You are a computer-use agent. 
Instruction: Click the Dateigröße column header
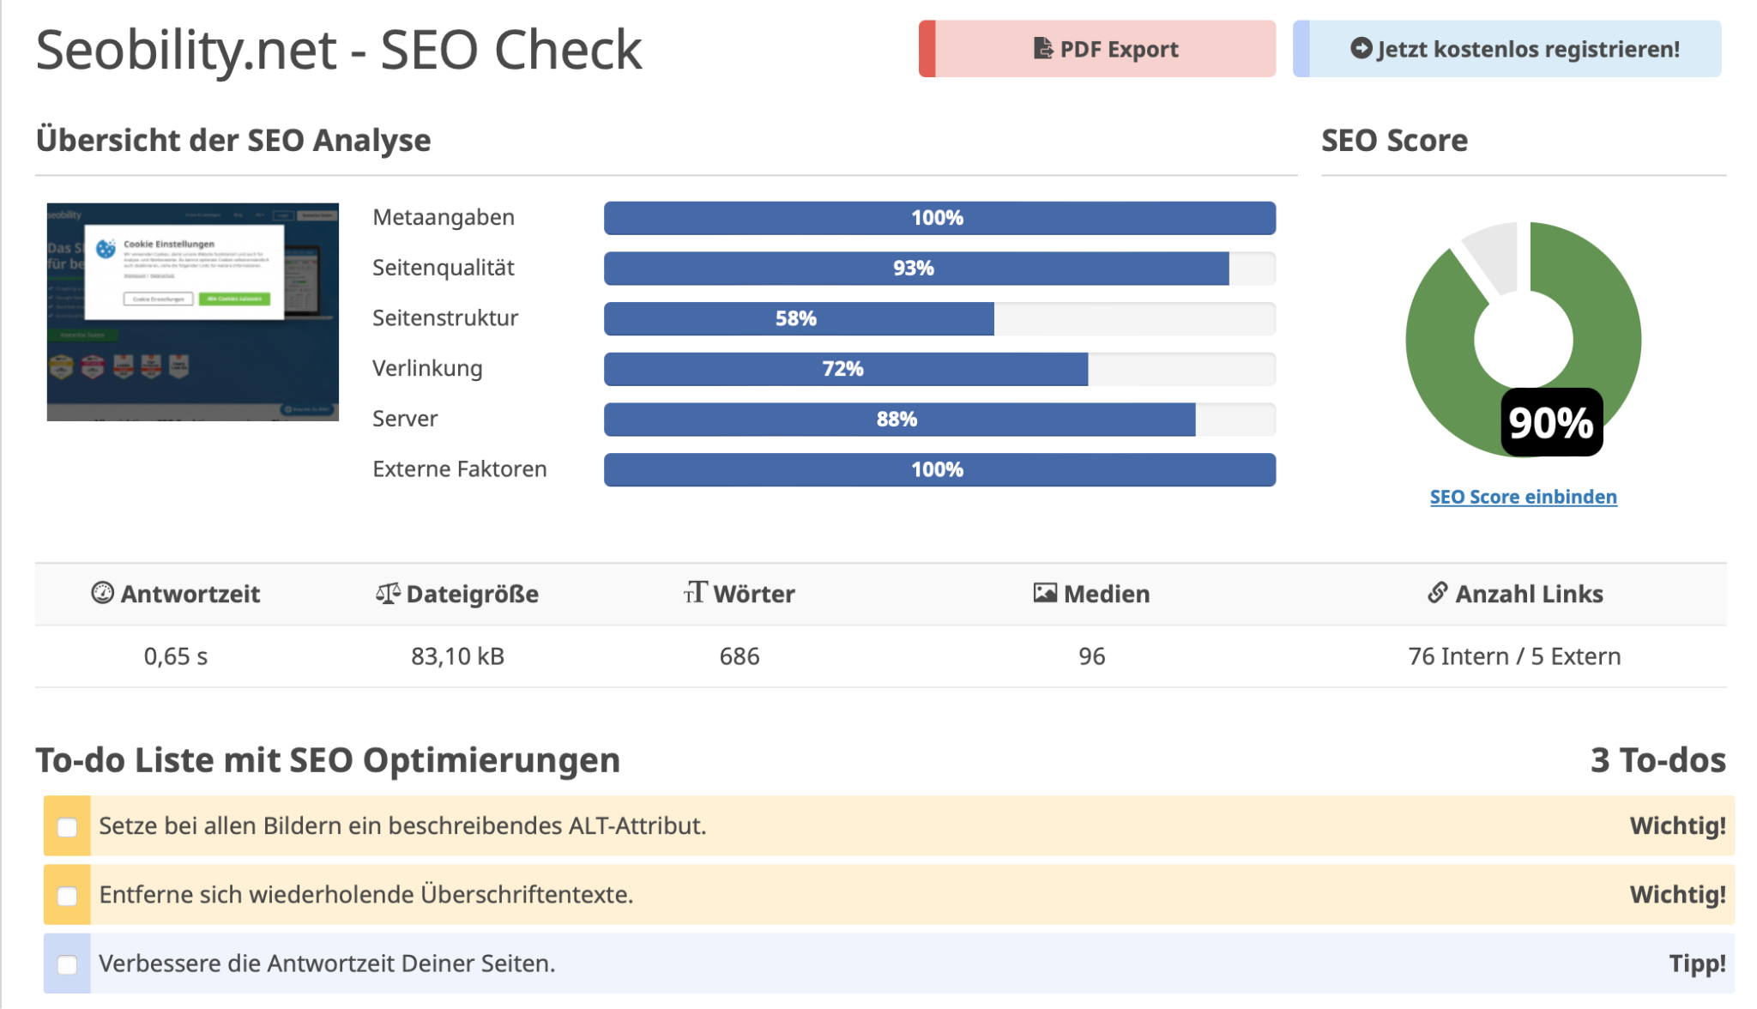[x=457, y=594]
